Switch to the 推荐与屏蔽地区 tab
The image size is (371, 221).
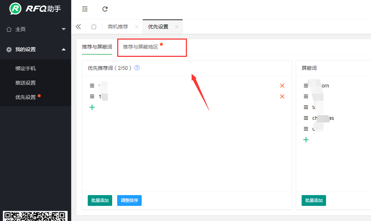141,47
